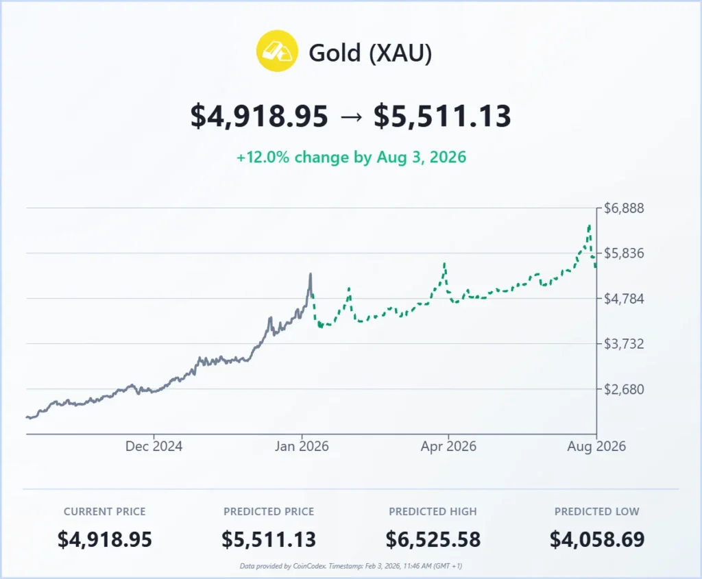Image resolution: width=702 pixels, height=579 pixels.
Task: Click the predicted high value $6,525.58
Action: (433, 539)
